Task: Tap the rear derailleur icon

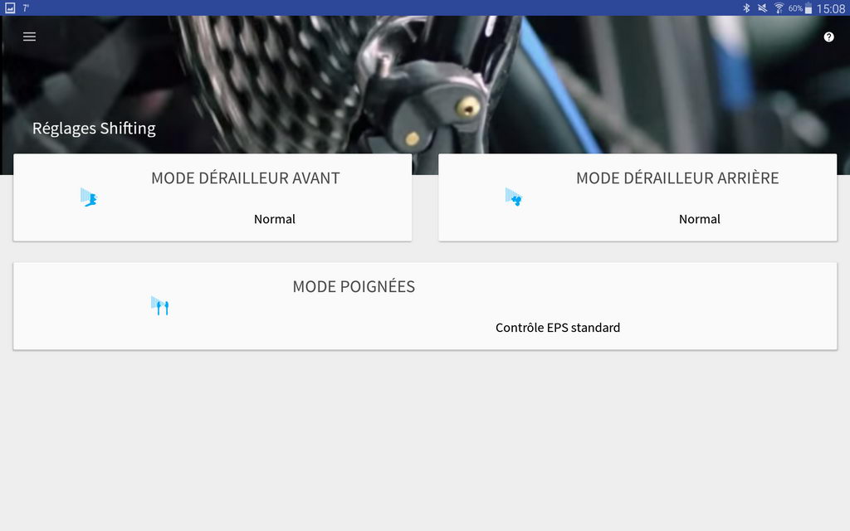Action: tap(513, 197)
